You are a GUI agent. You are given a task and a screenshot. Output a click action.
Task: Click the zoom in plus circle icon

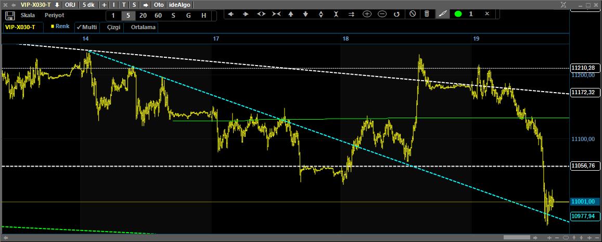click(367, 14)
